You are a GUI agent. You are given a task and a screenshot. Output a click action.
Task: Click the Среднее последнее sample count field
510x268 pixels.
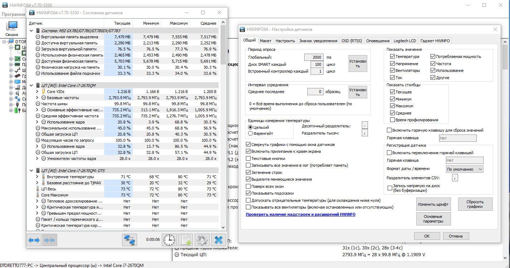click(315, 92)
